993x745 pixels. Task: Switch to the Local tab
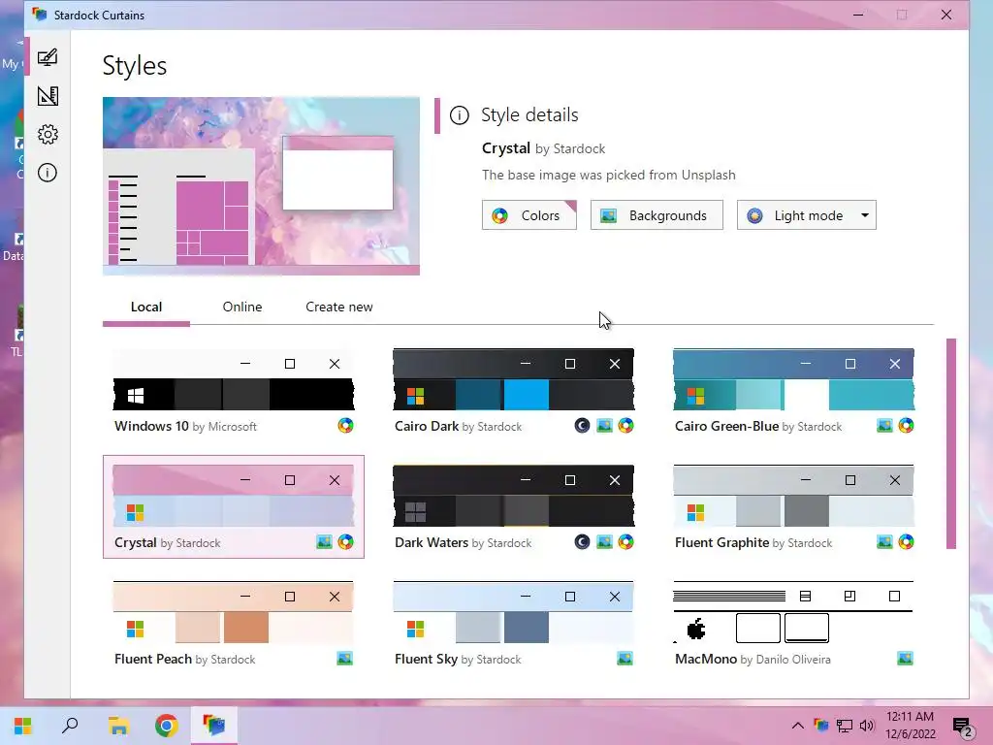pos(146,308)
